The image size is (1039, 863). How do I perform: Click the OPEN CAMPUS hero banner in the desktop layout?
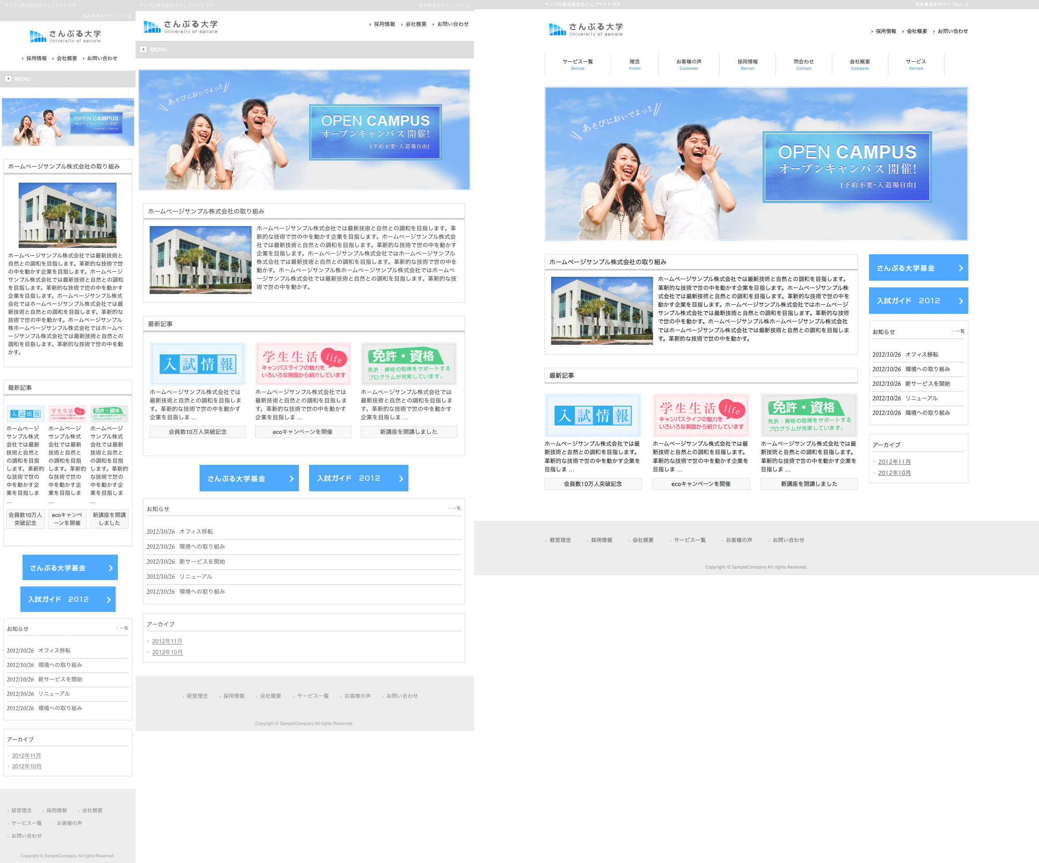(x=756, y=164)
